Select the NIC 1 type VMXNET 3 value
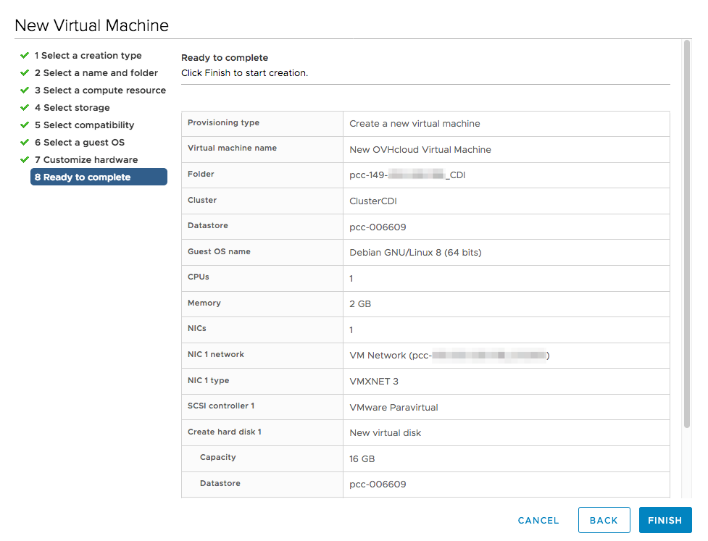 coord(374,382)
